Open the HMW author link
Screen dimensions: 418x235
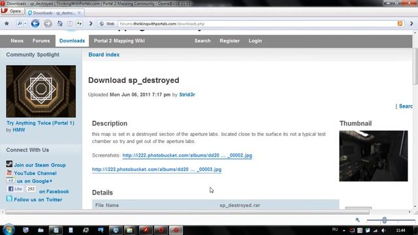click(x=19, y=130)
